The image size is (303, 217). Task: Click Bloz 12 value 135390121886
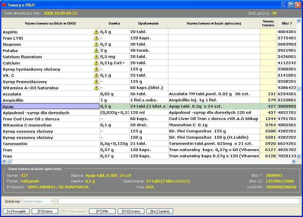[280, 181]
